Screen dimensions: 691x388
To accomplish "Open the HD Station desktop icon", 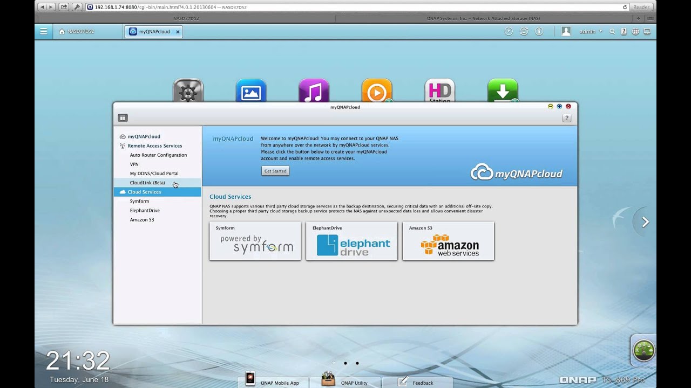I will click(440, 91).
